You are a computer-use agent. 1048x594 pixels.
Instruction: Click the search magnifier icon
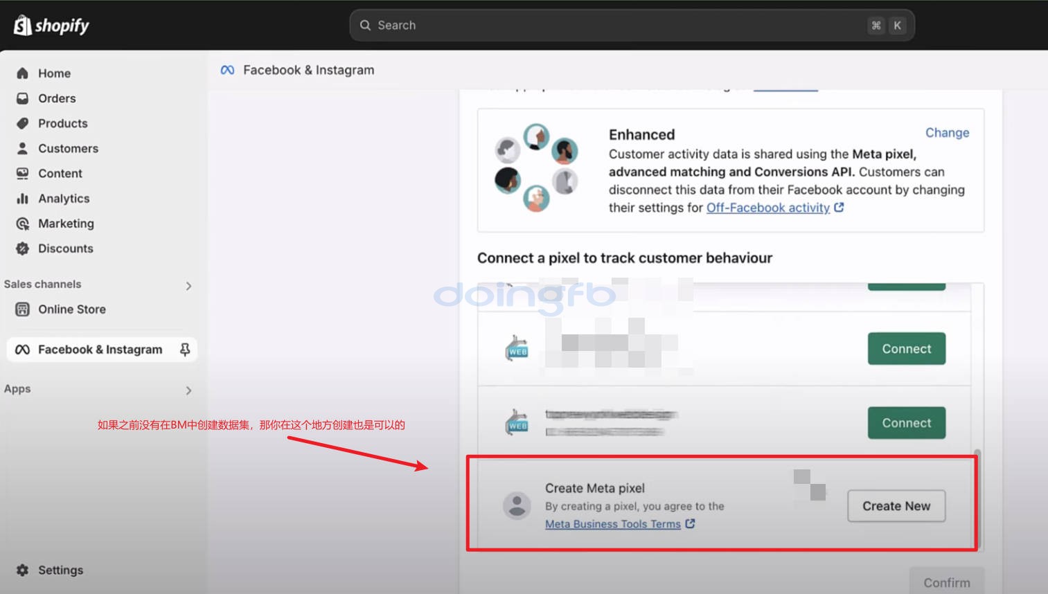(x=365, y=25)
